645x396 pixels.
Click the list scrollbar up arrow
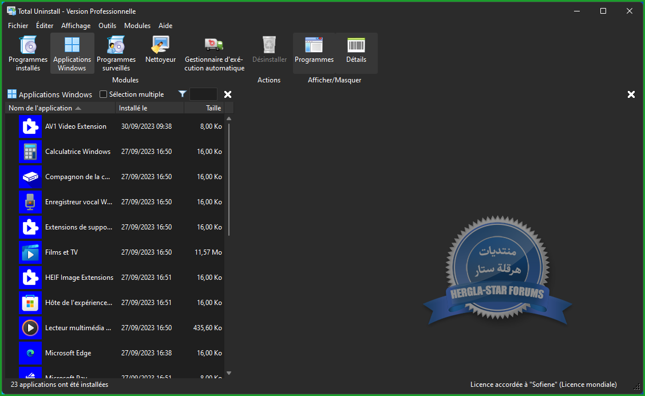point(229,118)
